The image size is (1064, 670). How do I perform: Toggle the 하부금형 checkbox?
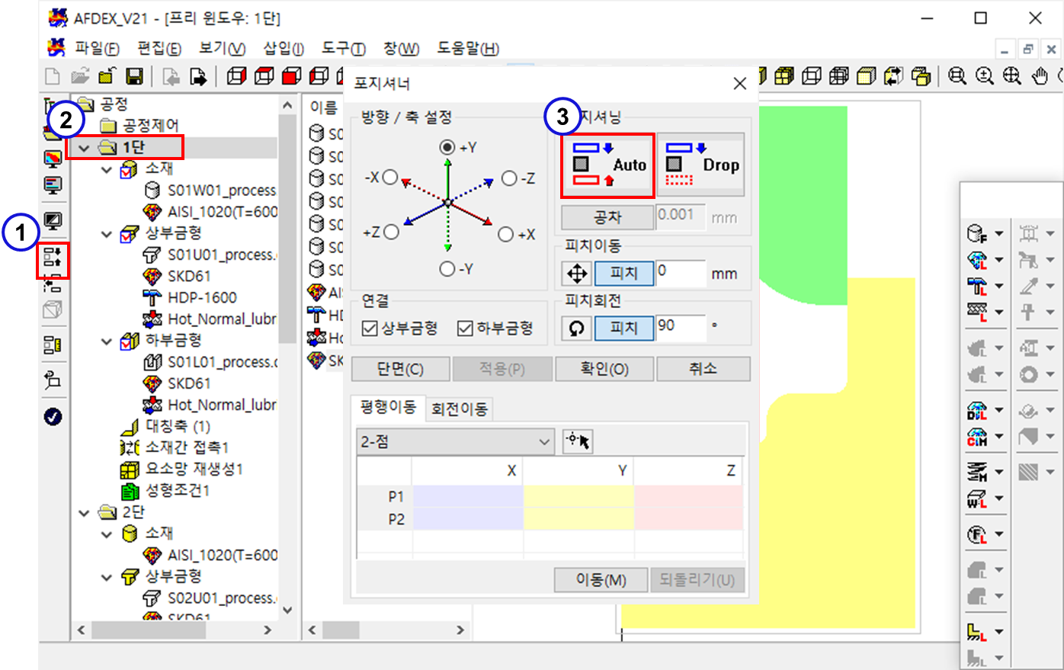point(465,328)
